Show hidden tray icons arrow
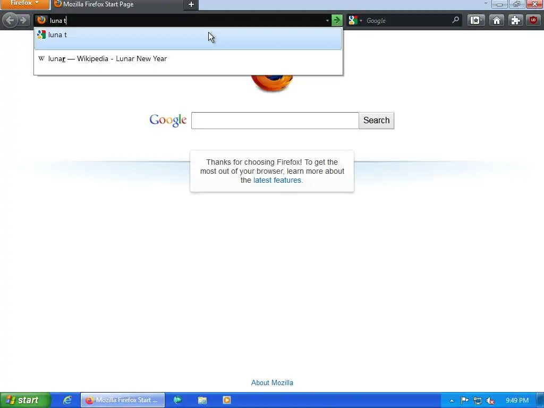Screen dimensions: 544x408 452,401
